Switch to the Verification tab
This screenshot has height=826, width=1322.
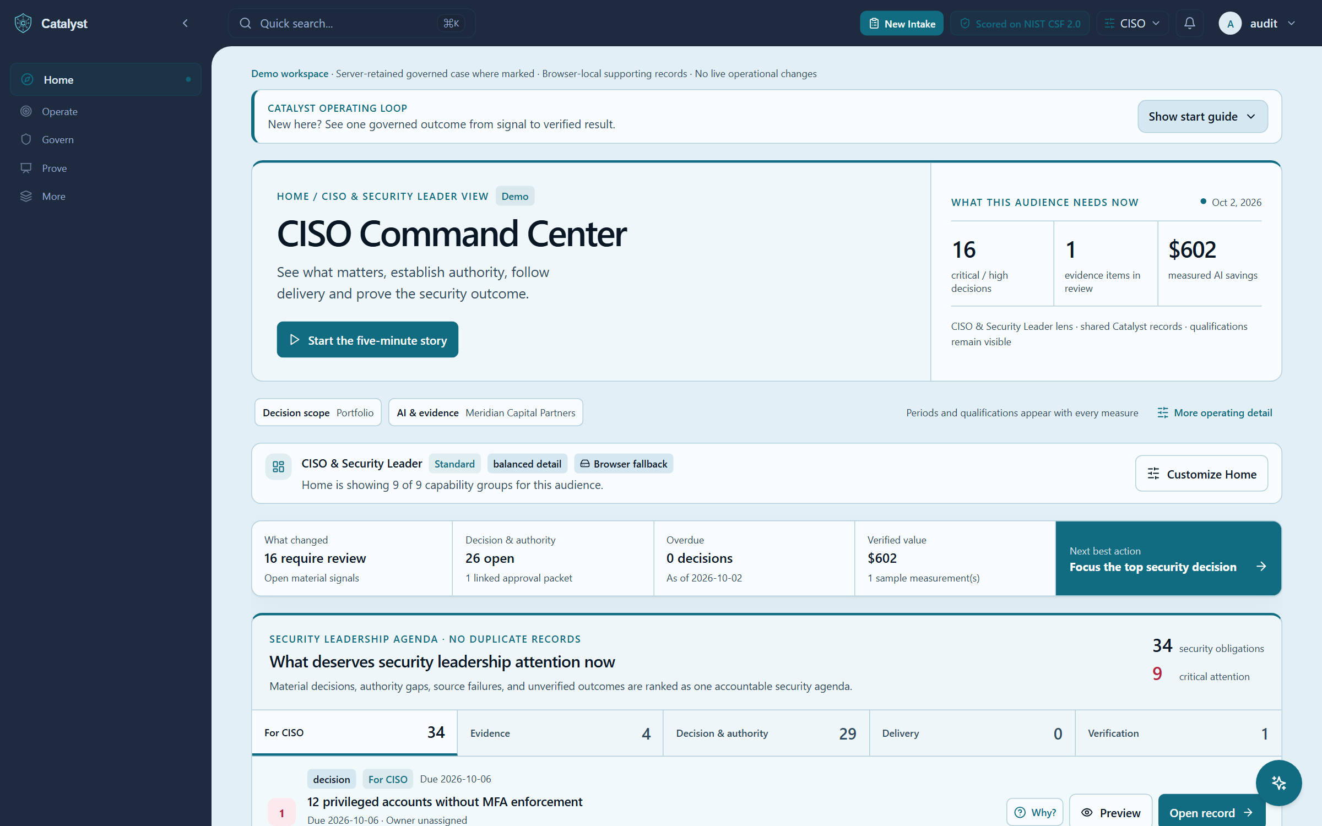click(1178, 733)
